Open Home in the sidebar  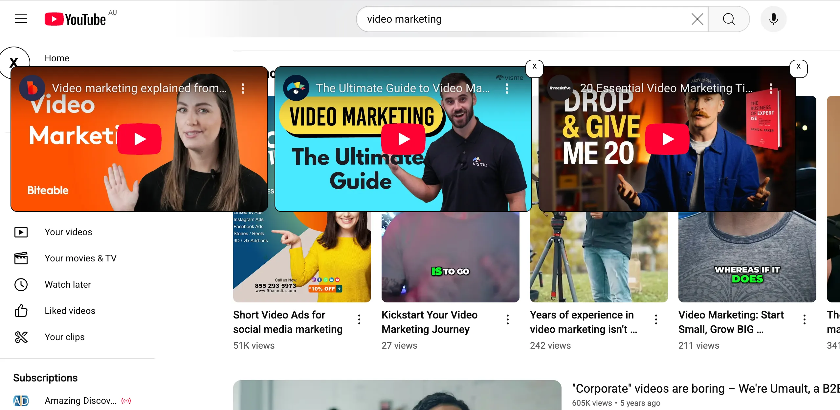coord(57,58)
